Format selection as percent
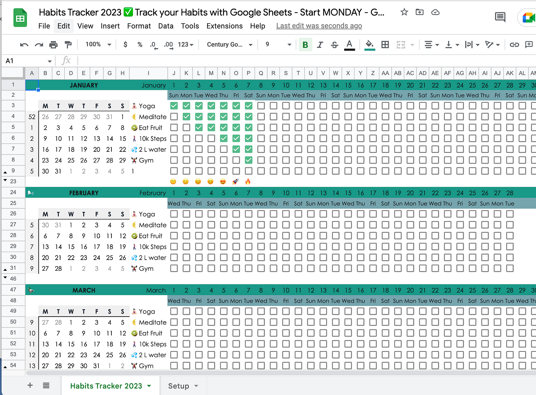This screenshot has height=395, width=536. click(140, 44)
